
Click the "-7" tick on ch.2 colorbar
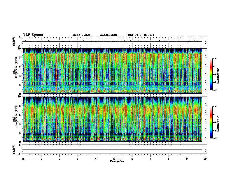(215, 115)
